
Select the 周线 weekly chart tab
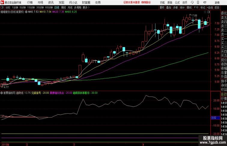63,7
